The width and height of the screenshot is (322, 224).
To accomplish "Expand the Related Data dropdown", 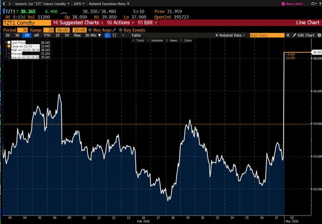I will pos(230,35).
